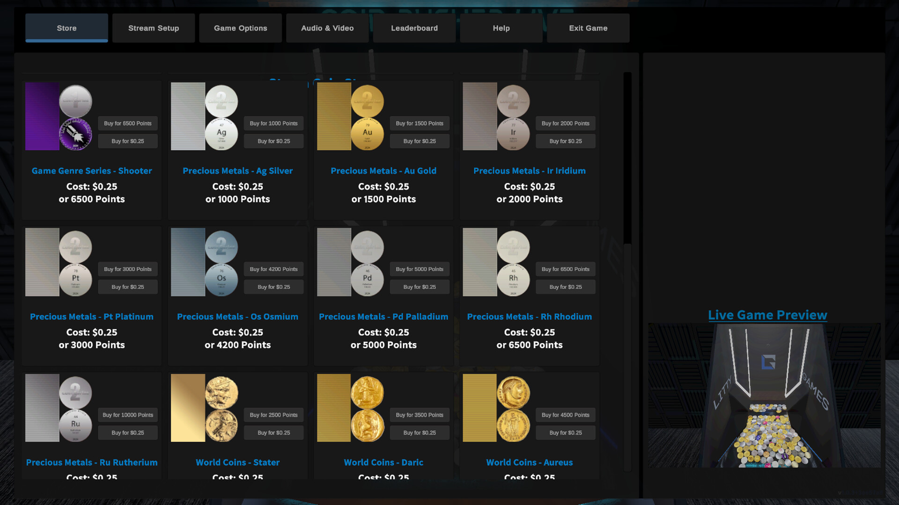899x505 pixels.
Task: Click the Pd Palladium coin icon
Action: pyautogui.click(x=368, y=280)
